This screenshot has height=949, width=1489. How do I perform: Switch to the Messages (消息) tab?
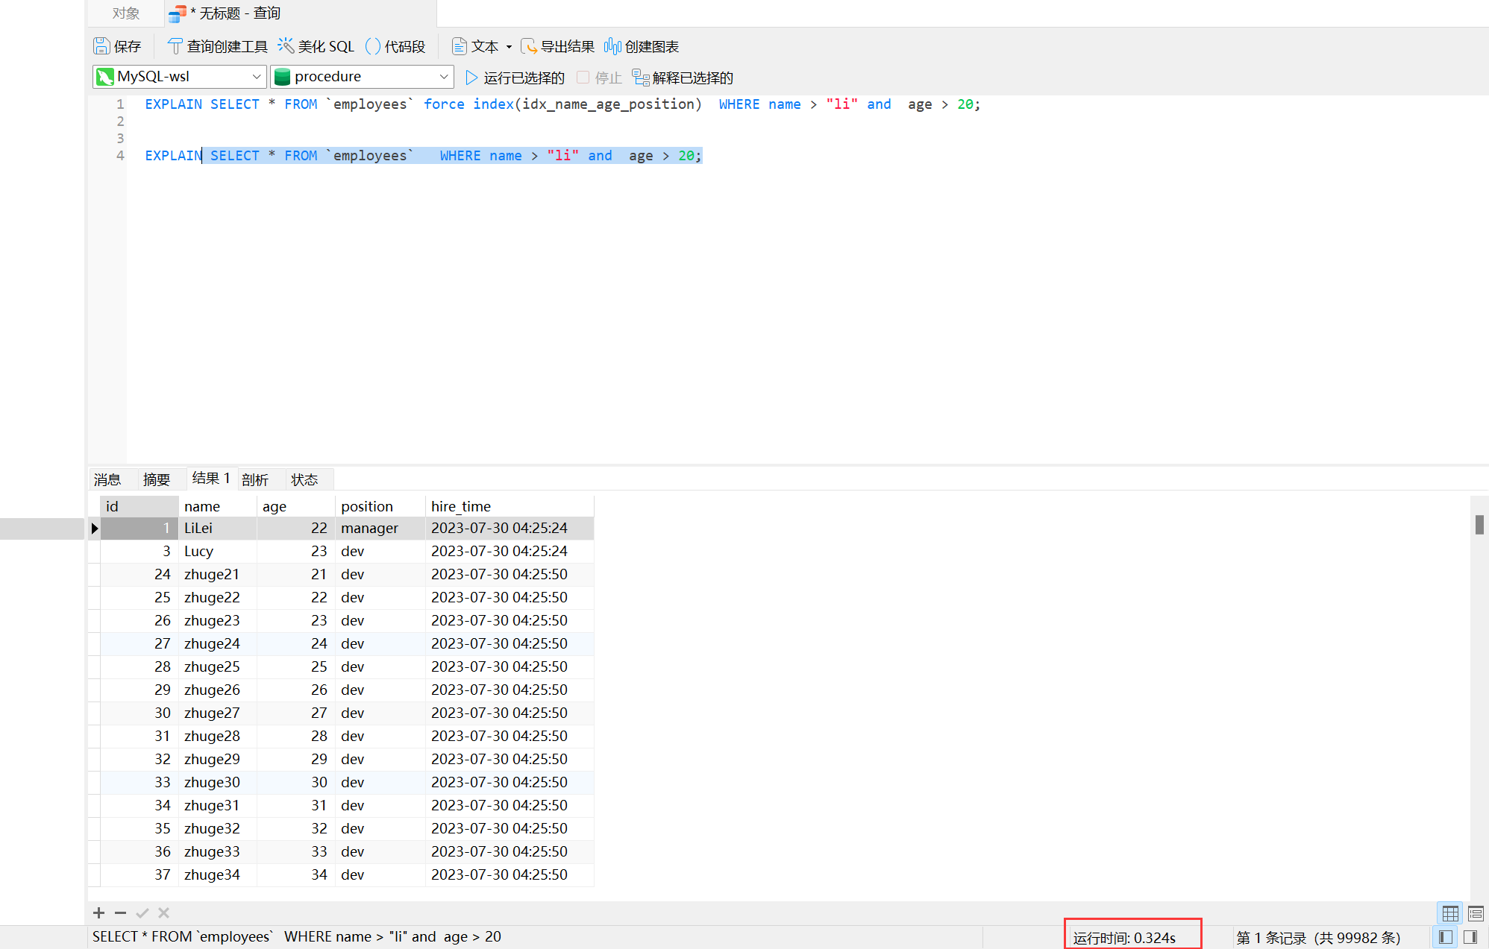click(107, 479)
